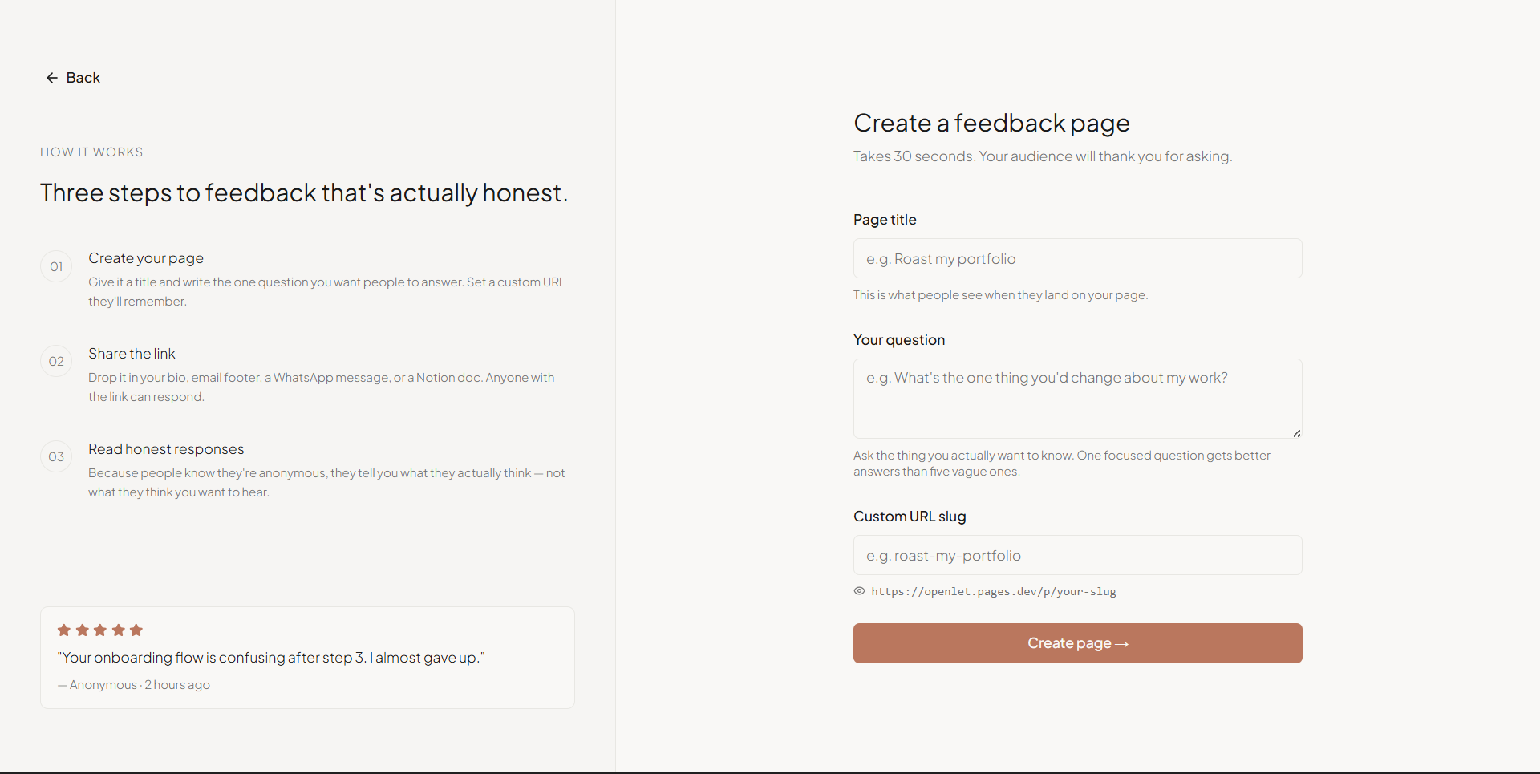
Task: Focus the Custom URL slug input
Action: click(1077, 555)
